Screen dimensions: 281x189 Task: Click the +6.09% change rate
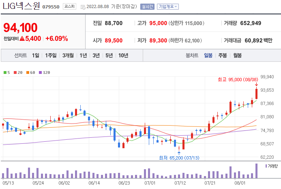(x=57, y=38)
